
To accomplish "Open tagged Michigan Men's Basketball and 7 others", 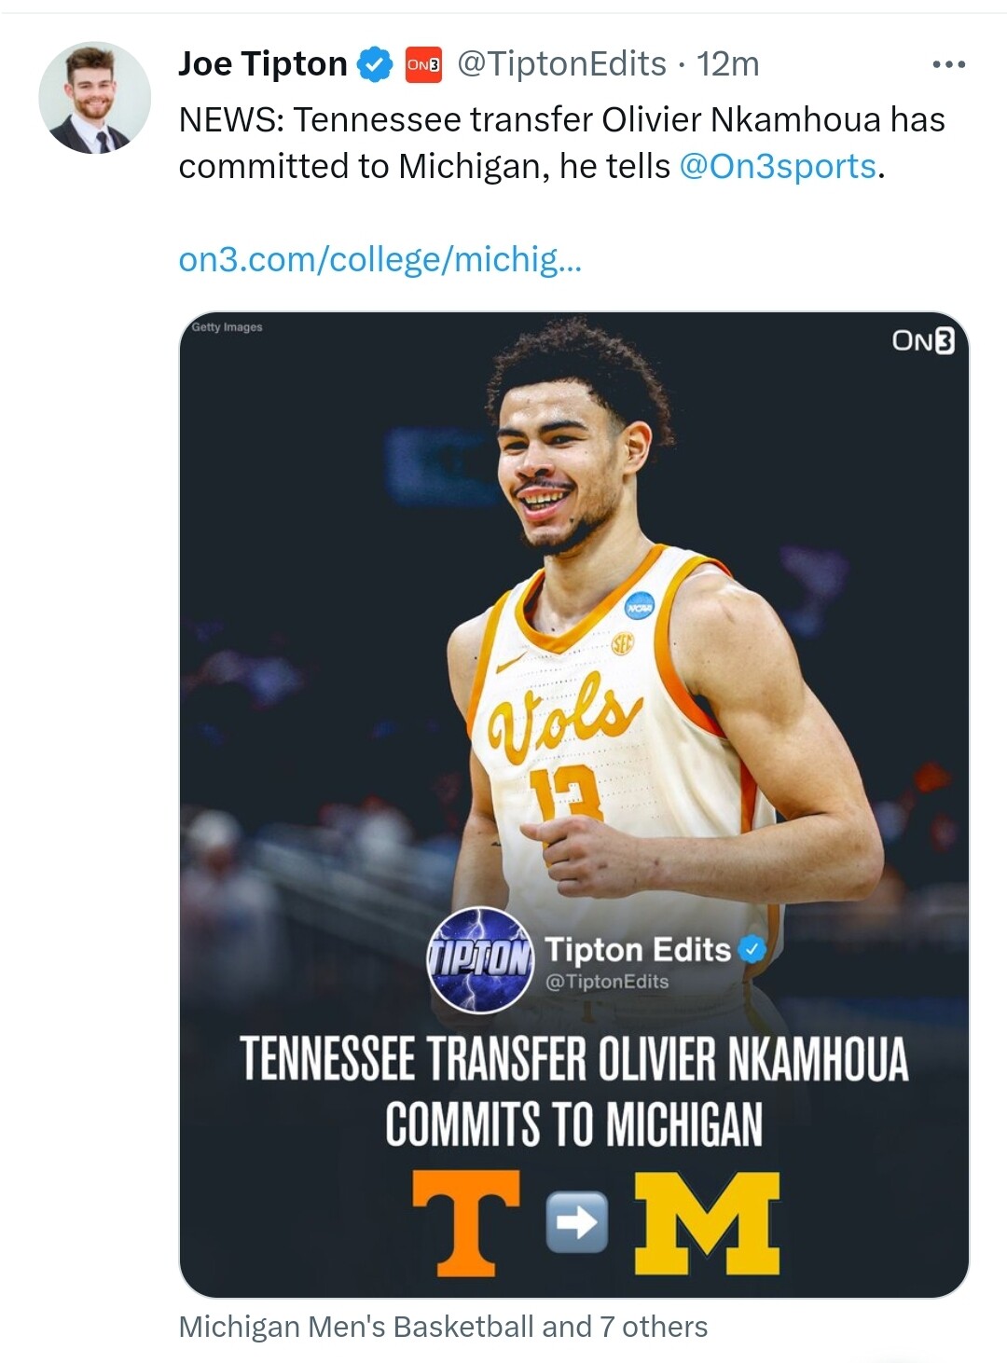I will [443, 1327].
